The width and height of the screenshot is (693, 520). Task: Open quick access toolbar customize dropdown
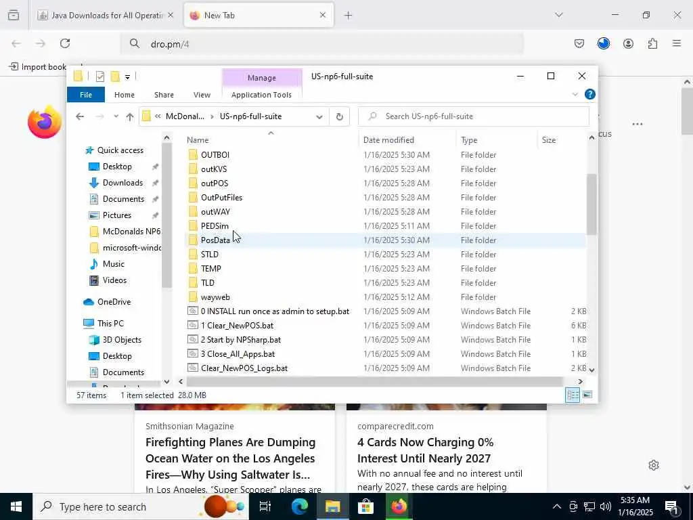[x=127, y=77]
